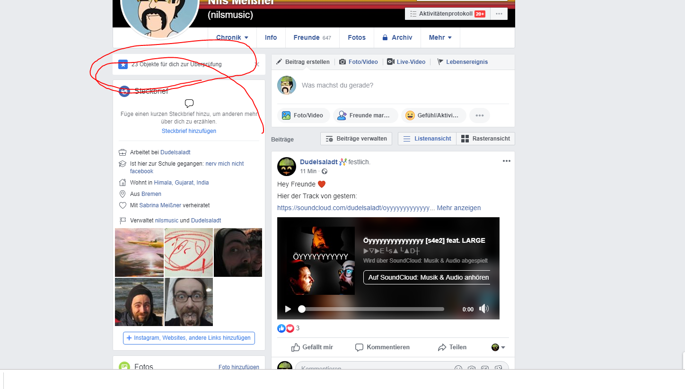
Task: Click the Freunde markieren pill button
Action: pos(366,115)
